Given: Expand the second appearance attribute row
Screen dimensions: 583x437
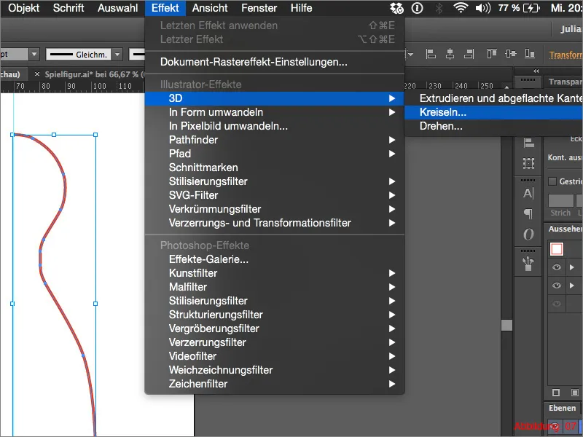Looking at the screenshot, I should click(572, 285).
